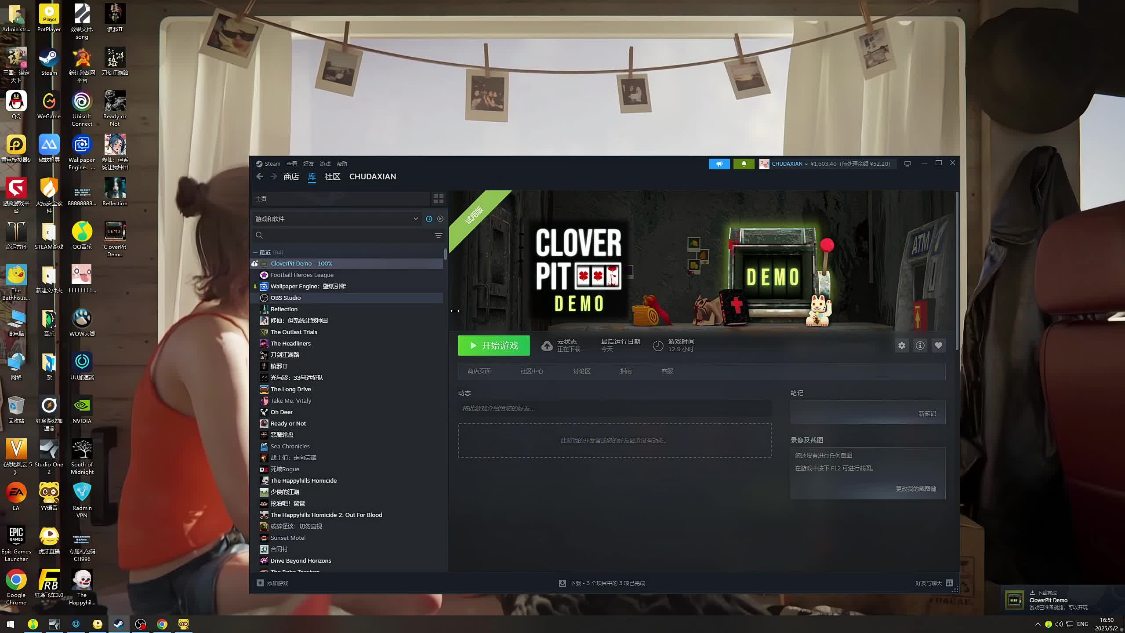Open the CloverPit Demo desktop shortcut

pos(115,240)
